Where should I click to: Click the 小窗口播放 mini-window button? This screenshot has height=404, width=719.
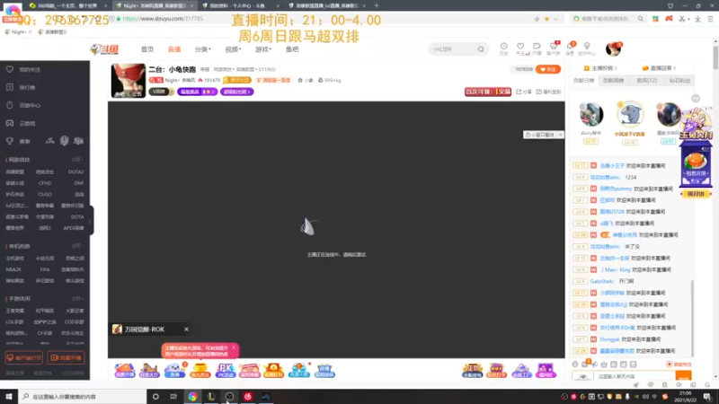(540, 135)
